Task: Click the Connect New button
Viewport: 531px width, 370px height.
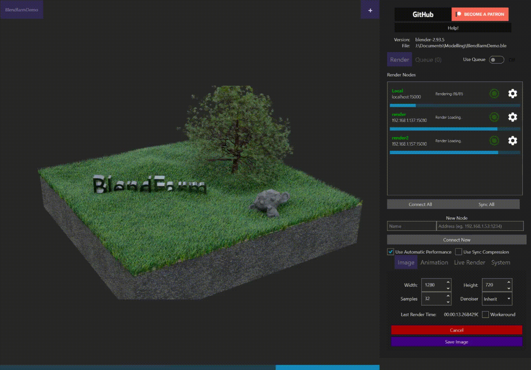Action: 457,240
